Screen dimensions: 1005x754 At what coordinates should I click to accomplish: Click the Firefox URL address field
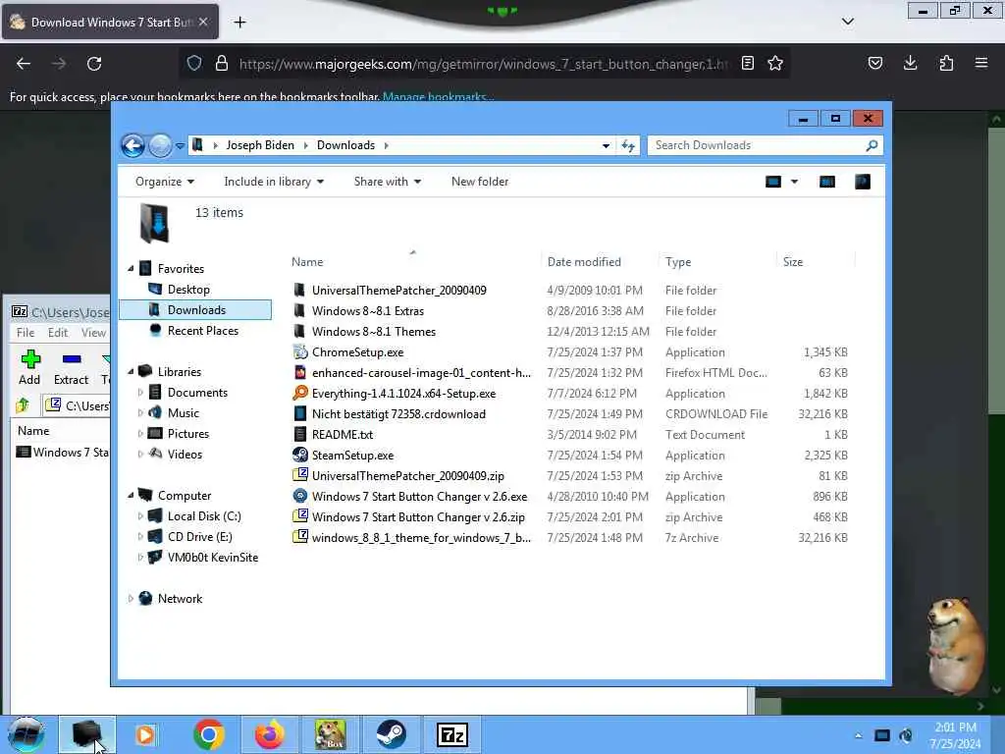tap(484, 64)
